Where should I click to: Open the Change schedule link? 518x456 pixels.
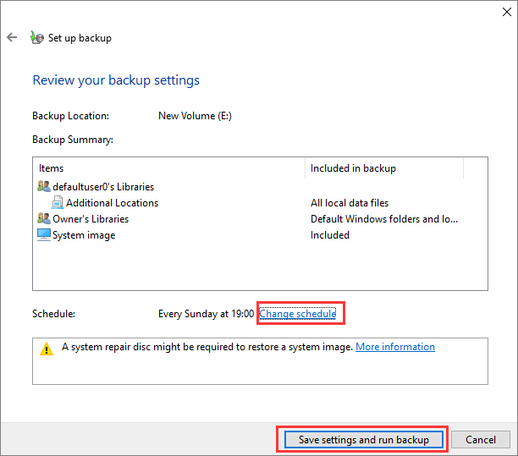pyautogui.click(x=297, y=314)
